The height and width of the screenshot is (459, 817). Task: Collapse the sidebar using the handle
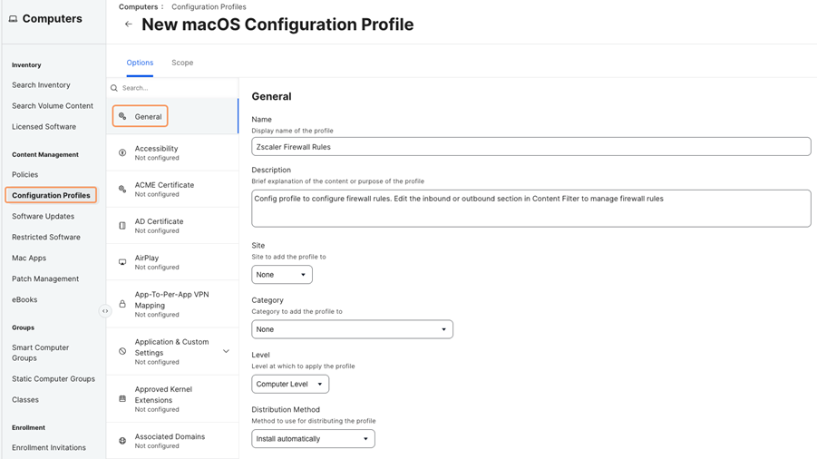tap(105, 311)
